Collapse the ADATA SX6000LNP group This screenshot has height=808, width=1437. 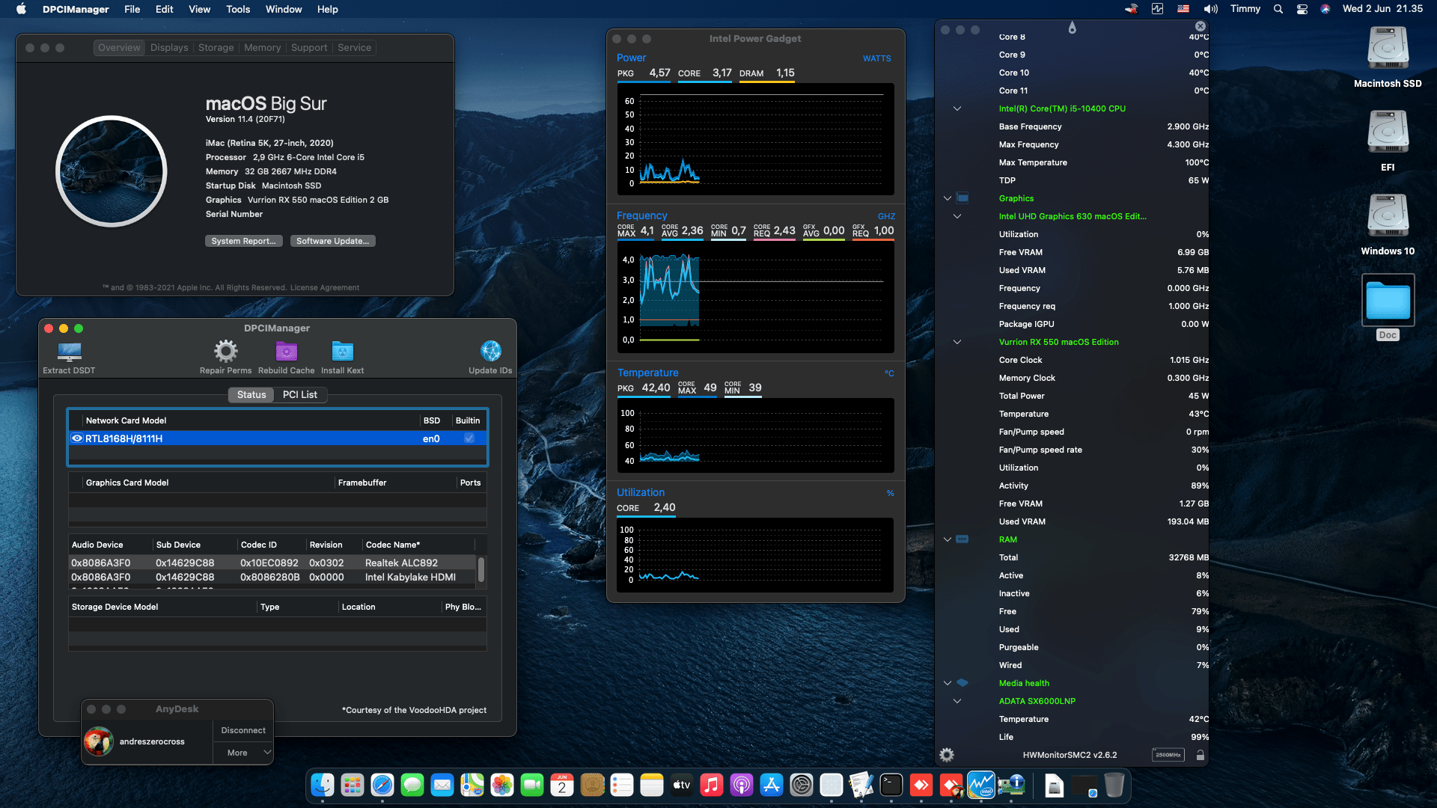(957, 701)
